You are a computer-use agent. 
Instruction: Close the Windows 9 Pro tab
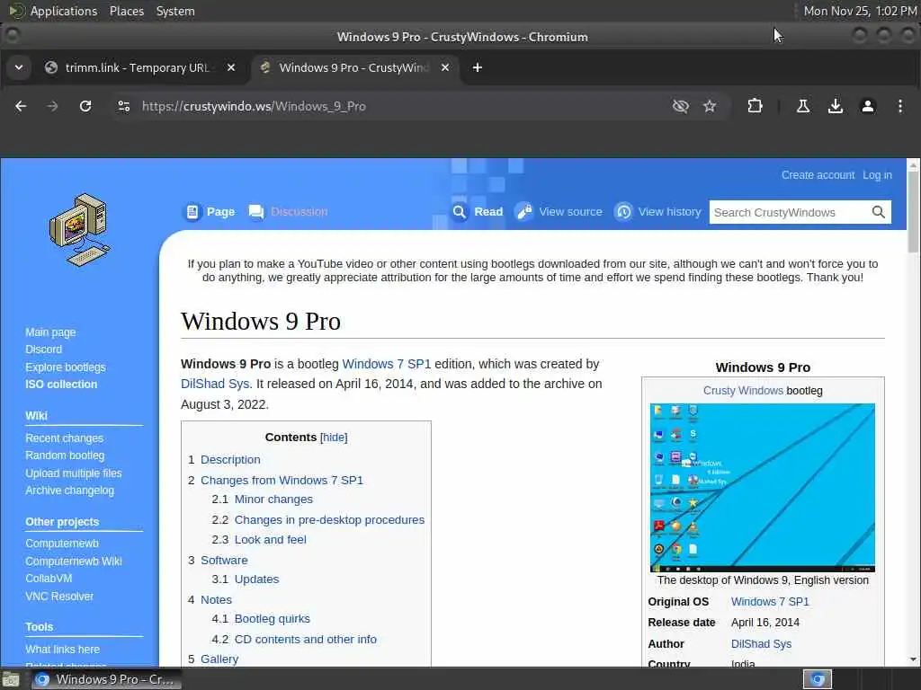click(x=445, y=67)
